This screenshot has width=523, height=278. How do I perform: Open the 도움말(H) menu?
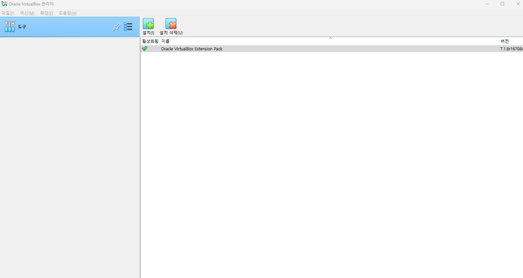(x=68, y=13)
